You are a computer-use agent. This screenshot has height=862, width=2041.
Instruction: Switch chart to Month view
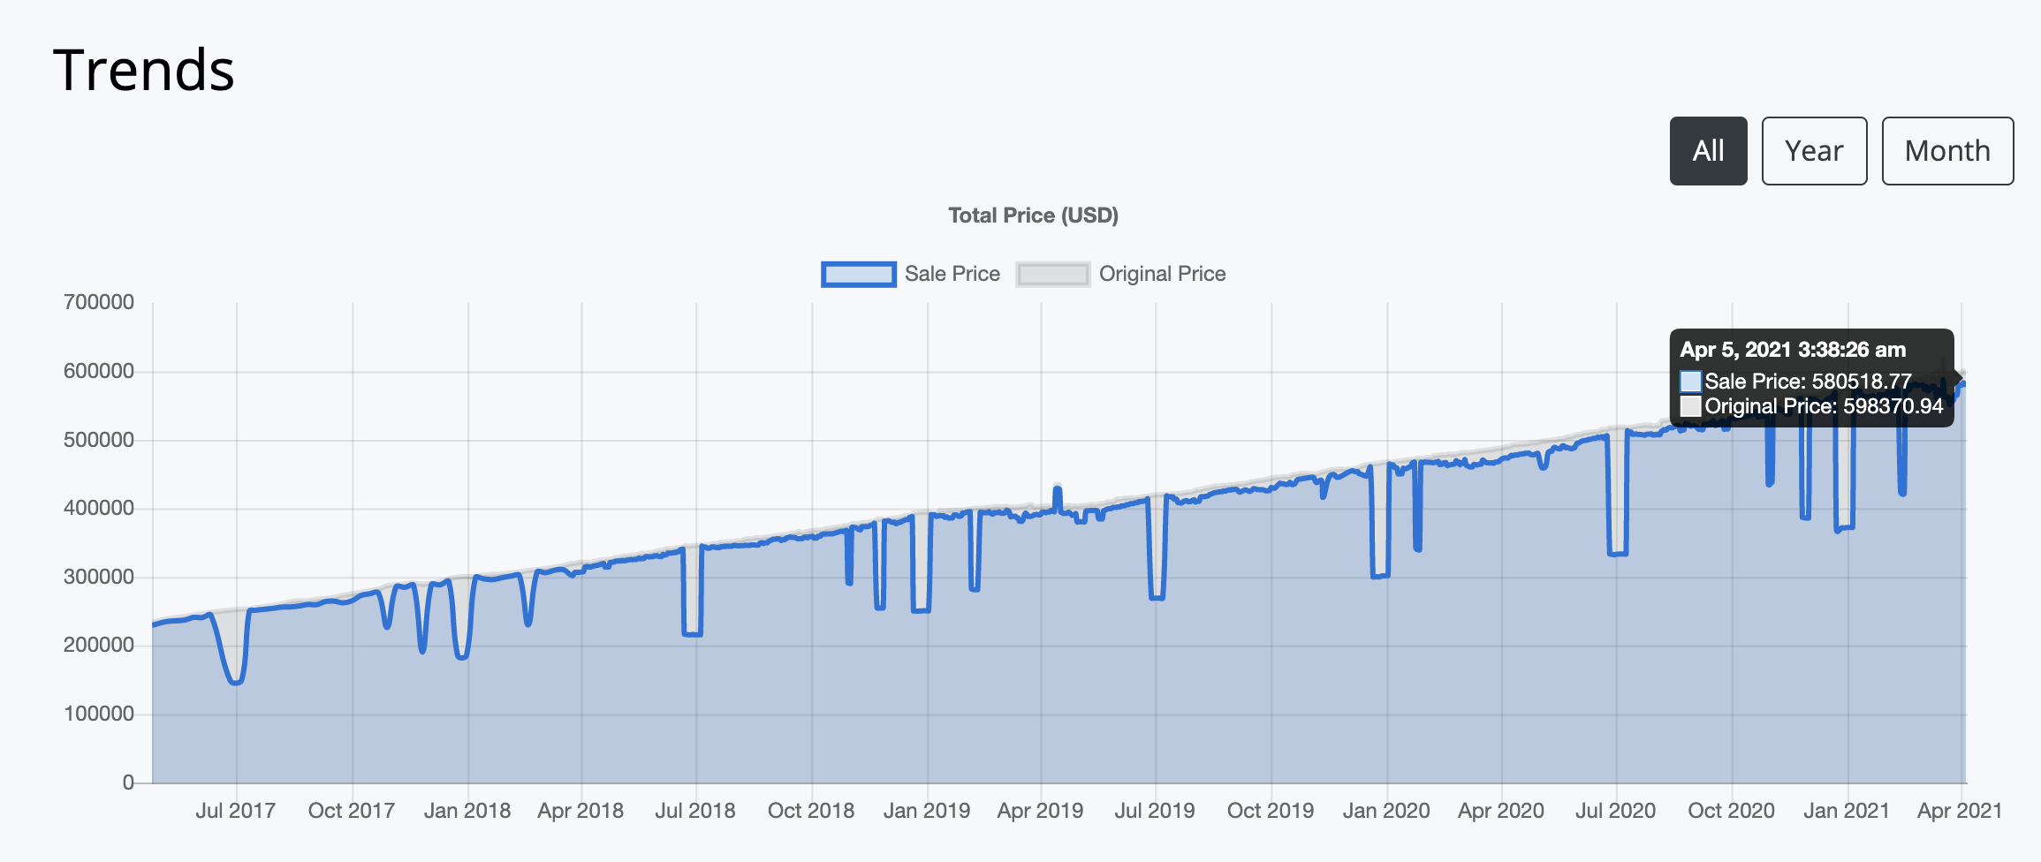coord(1947,151)
